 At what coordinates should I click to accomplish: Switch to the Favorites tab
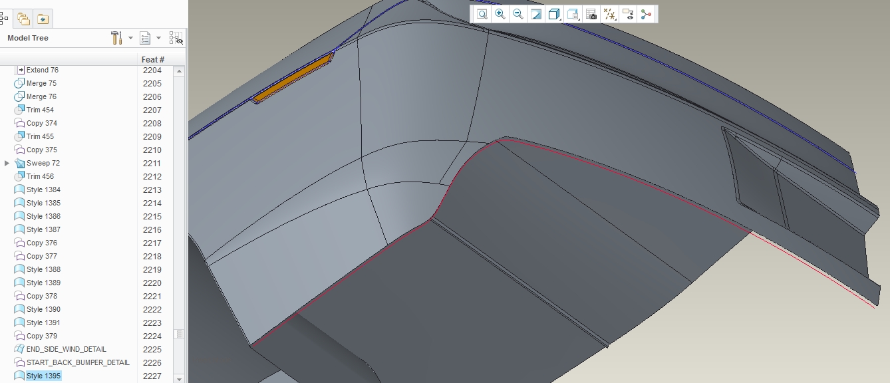pyautogui.click(x=43, y=19)
